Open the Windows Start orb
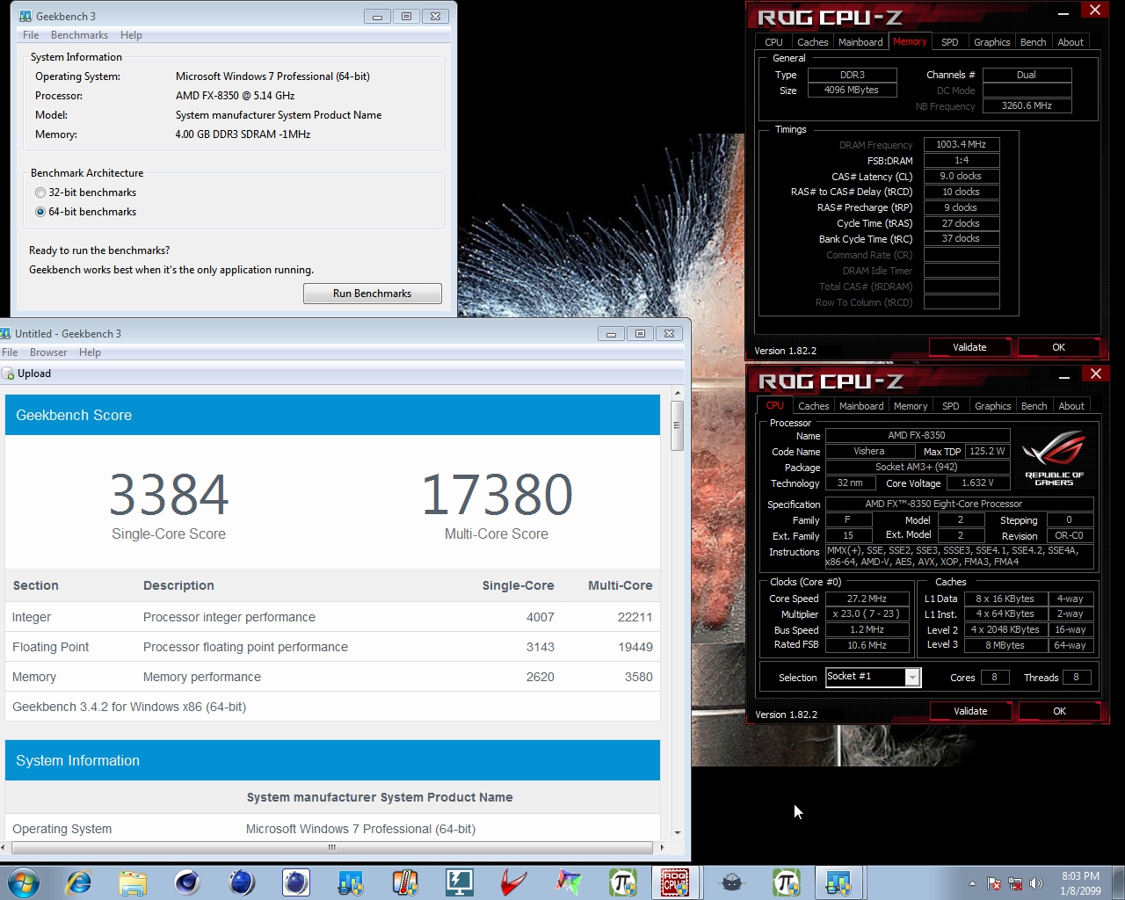Viewport: 1125px width, 900px height. click(x=23, y=882)
